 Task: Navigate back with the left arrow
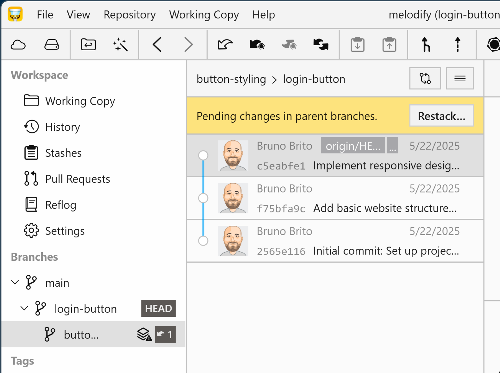[157, 45]
